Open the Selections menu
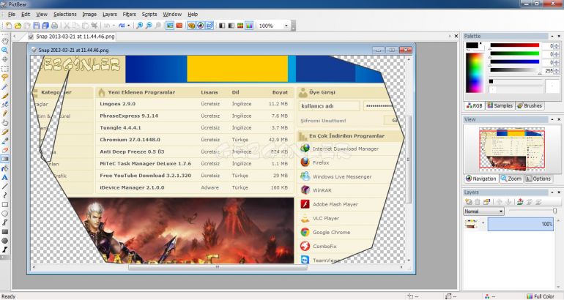 click(x=65, y=15)
